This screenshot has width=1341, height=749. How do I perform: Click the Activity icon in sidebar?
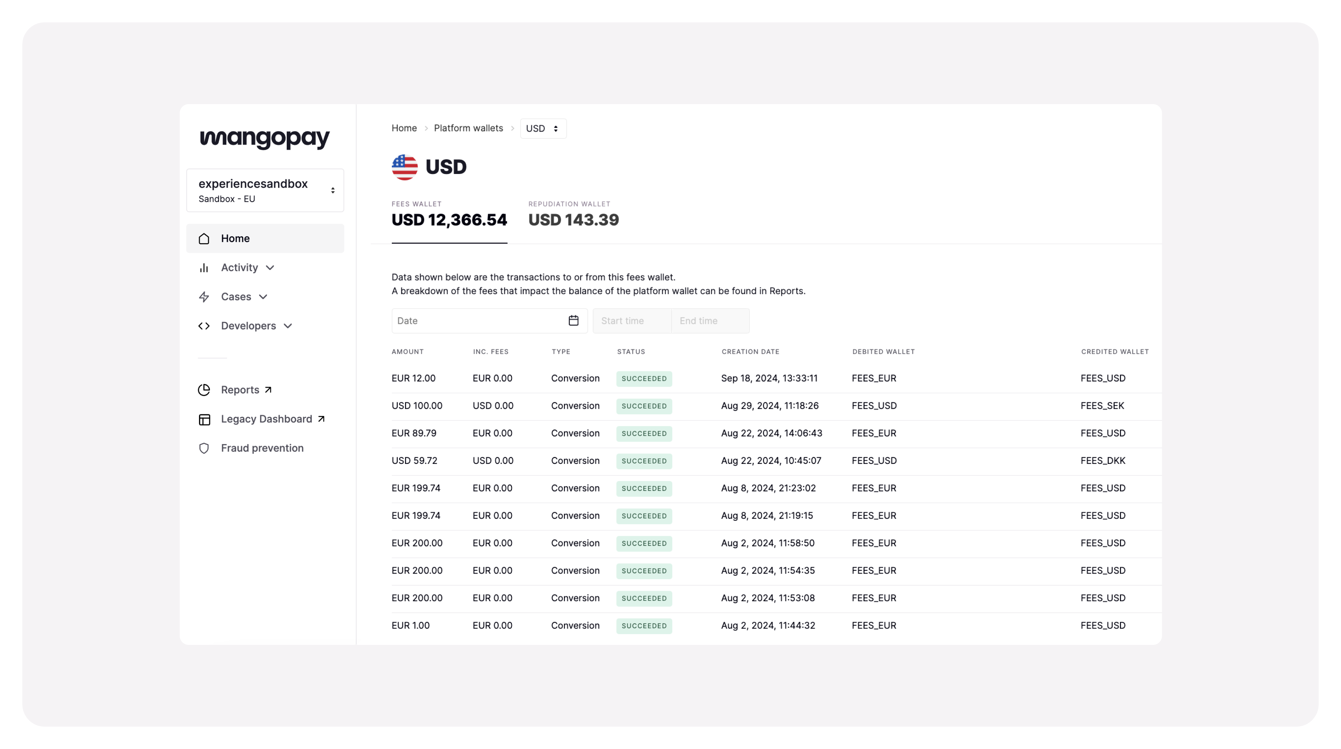(x=204, y=267)
